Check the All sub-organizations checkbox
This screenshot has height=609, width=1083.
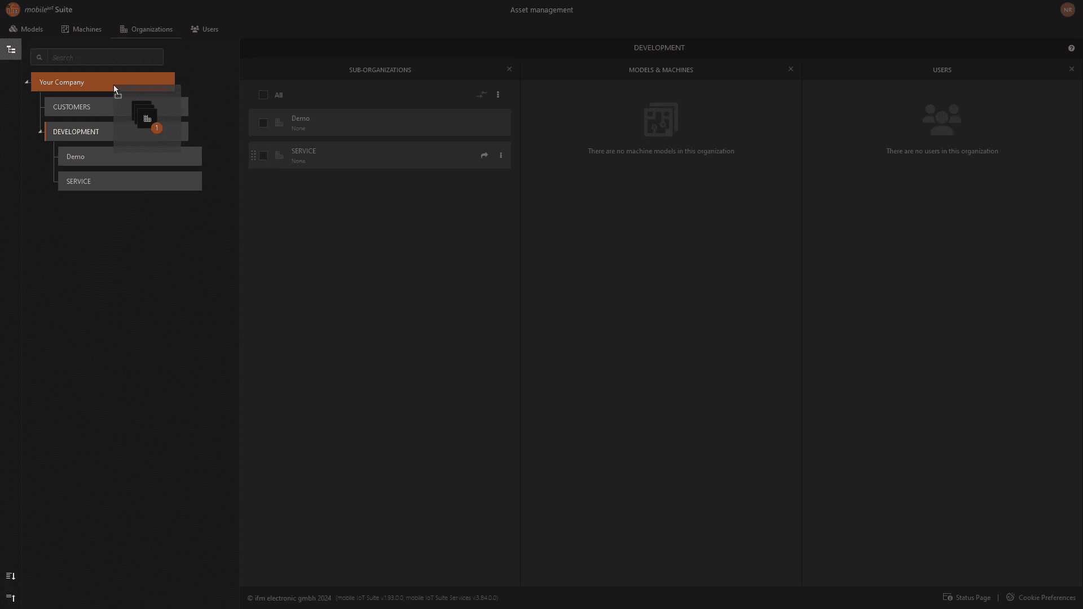coord(263,95)
